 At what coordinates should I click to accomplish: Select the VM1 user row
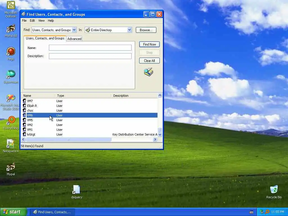(89, 129)
